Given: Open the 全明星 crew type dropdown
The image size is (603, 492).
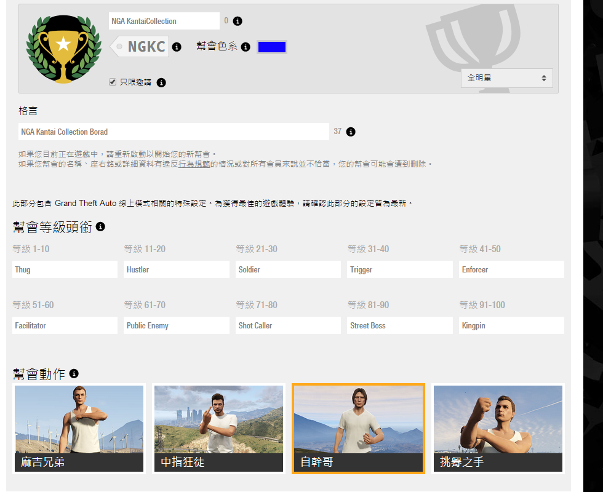Looking at the screenshot, I should [x=507, y=78].
